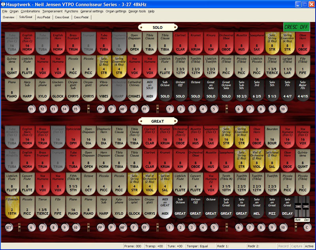Toggle the Lieblich Piccolo 2 stop
Image resolution: width=316 pixels, height=250 pixels.
257,66
